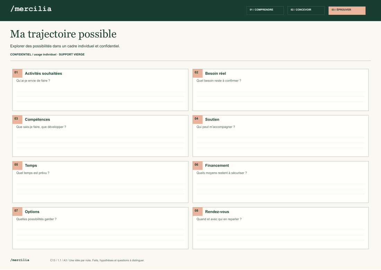381x270 pixels.
Task: Click the heading "Financement"
Action: click(x=217, y=166)
